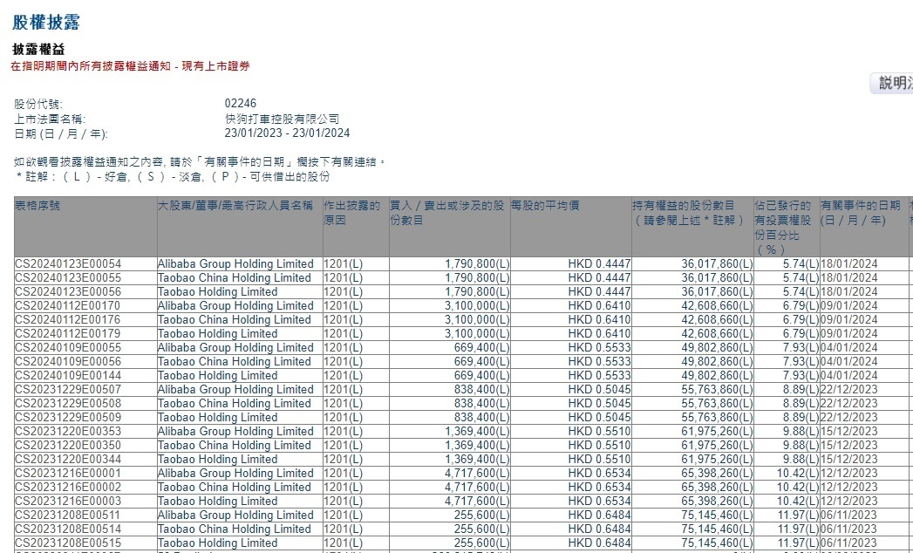913x553 pixels.
Task: Click serial number CS20231208E00515
Action: (x=68, y=543)
